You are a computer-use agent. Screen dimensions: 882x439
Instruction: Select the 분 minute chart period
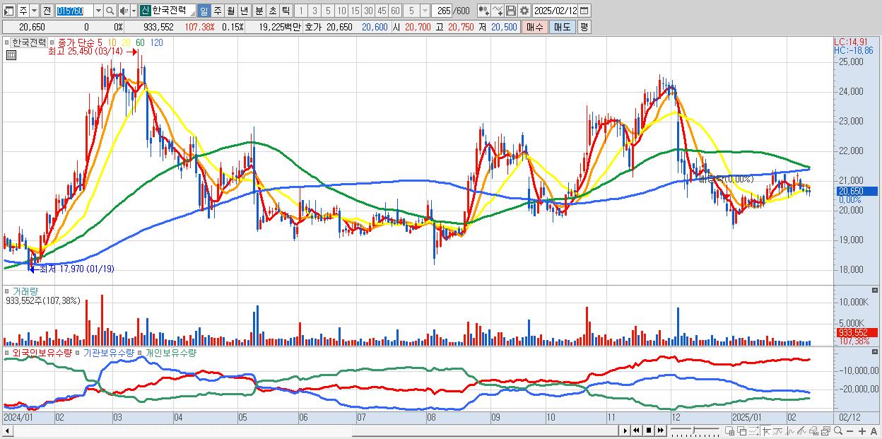[259, 11]
